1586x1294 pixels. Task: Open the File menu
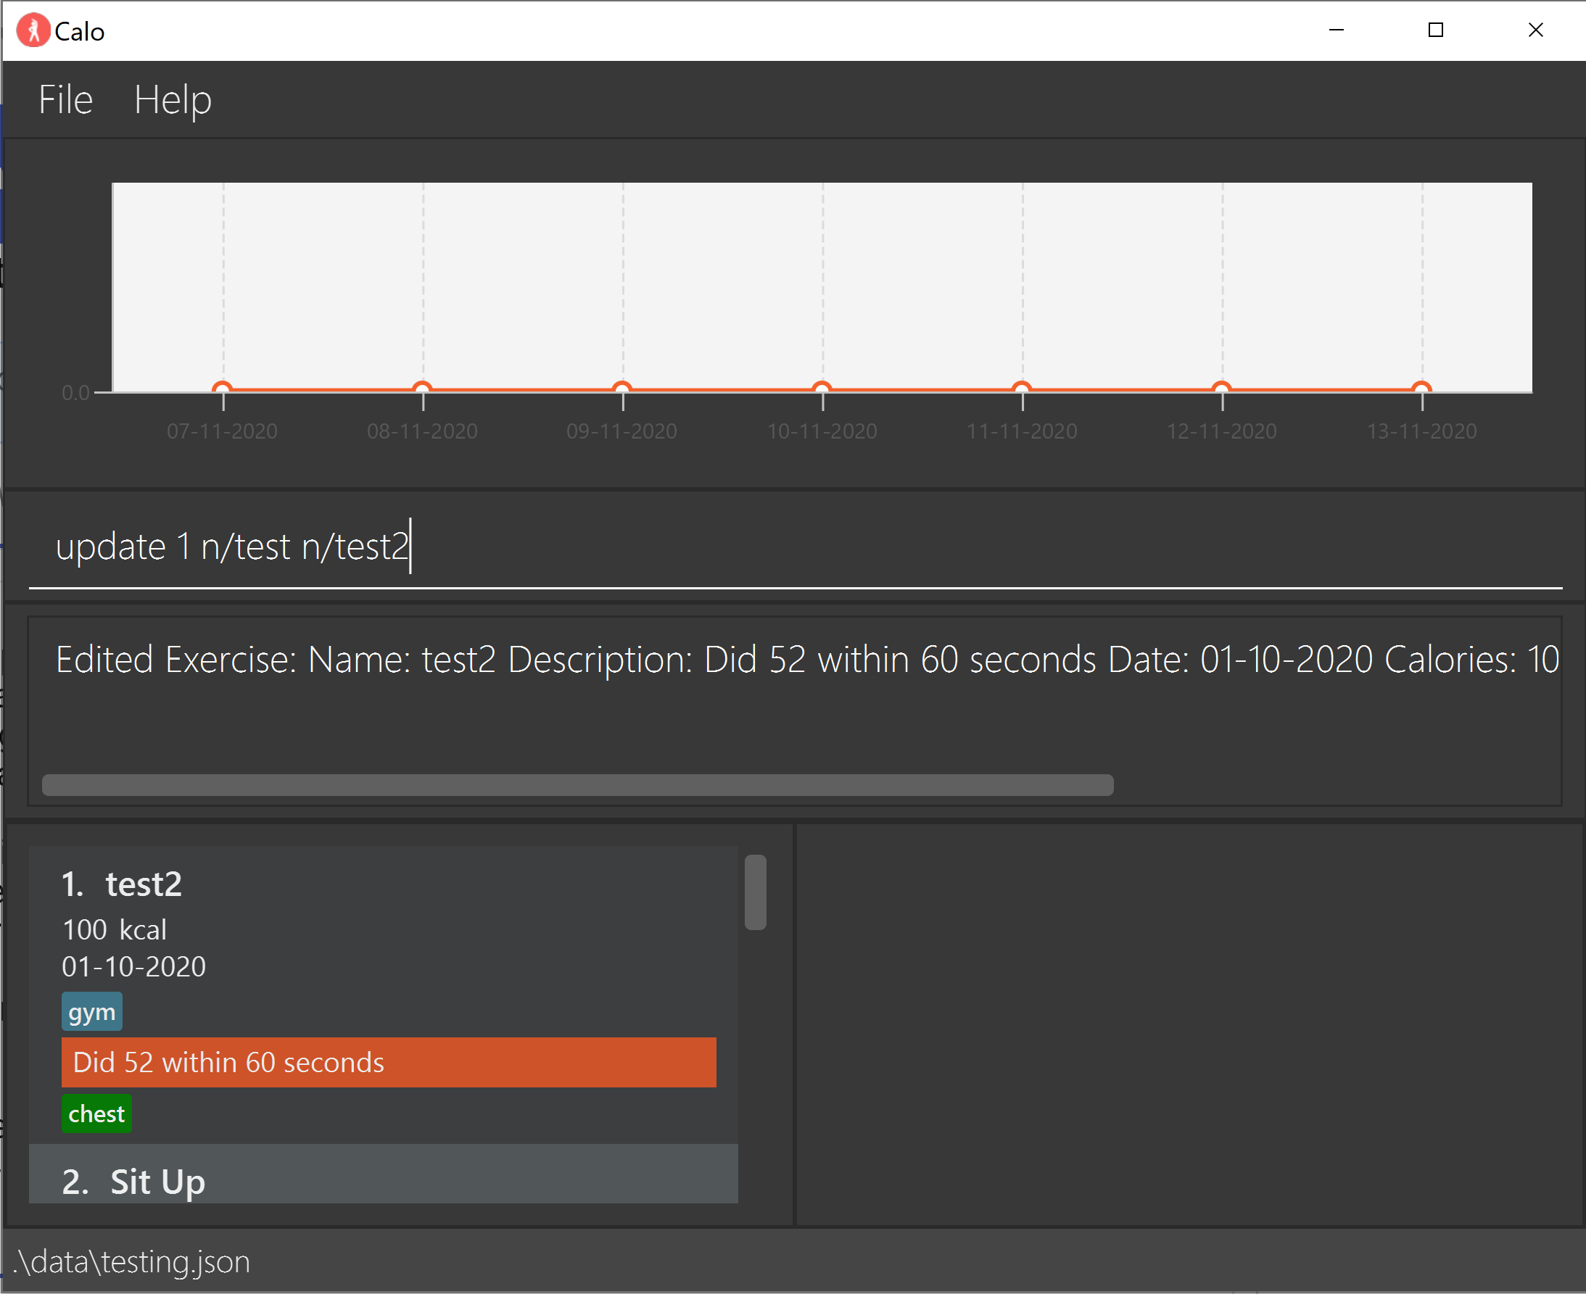[65, 100]
